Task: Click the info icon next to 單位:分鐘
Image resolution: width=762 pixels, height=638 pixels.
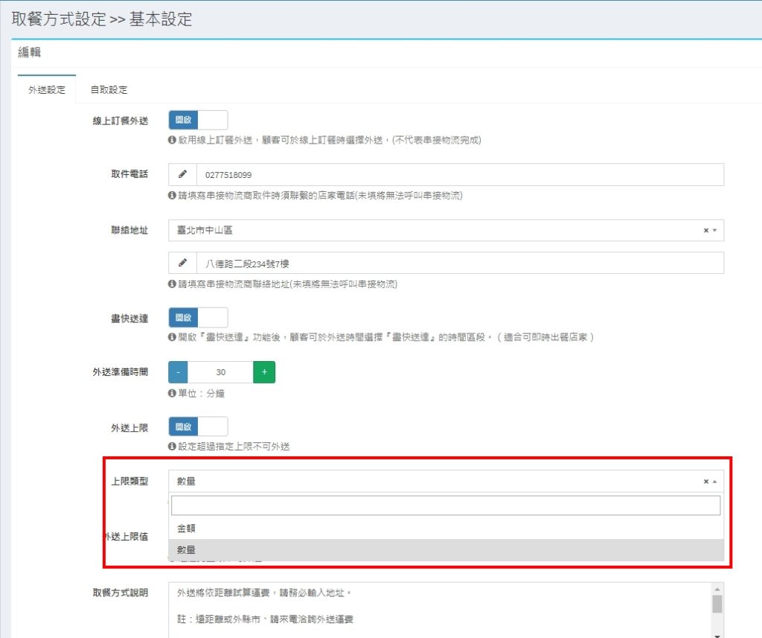Action: click(x=172, y=393)
